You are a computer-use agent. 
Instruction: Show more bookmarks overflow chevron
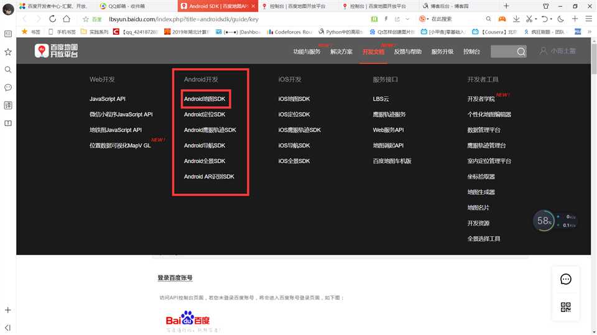point(590,32)
